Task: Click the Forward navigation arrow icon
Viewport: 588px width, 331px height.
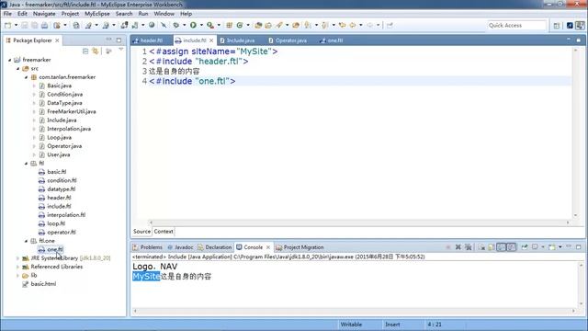Action: pos(369,25)
